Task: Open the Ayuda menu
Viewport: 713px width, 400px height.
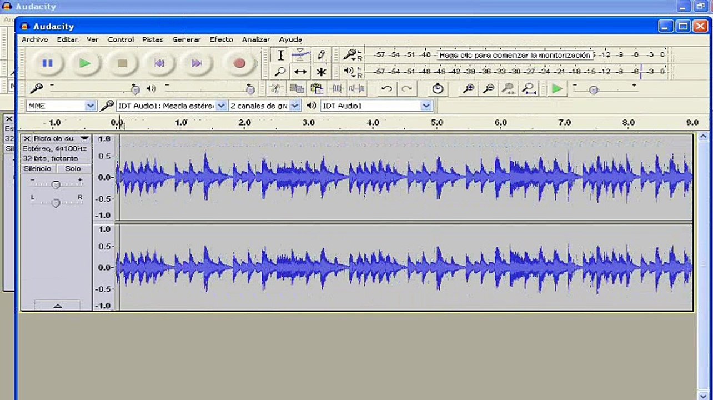Action: pyautogui.click(x=290, y=39)
